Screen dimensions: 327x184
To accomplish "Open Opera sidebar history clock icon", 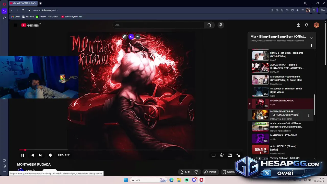I will (x=4, y=166).
